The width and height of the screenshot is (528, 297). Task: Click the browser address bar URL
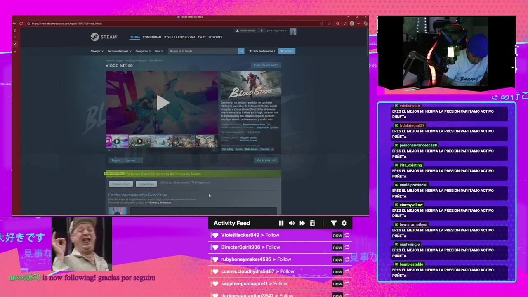[67, 24]
